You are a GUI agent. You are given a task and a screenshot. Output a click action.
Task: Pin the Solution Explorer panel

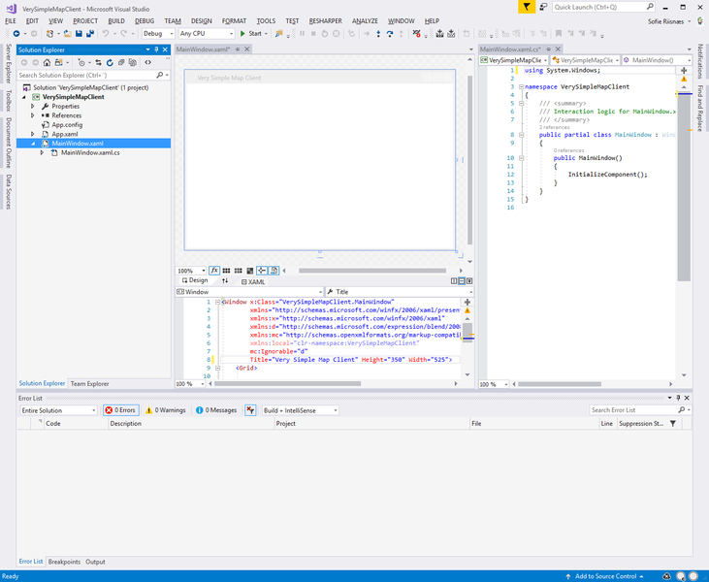click(x=156, y=49)
